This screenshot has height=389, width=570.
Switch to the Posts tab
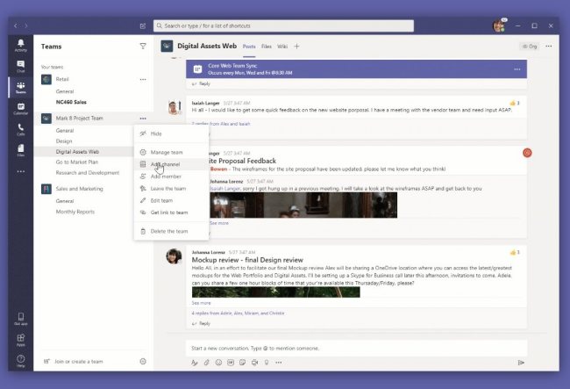click(249, 47)
